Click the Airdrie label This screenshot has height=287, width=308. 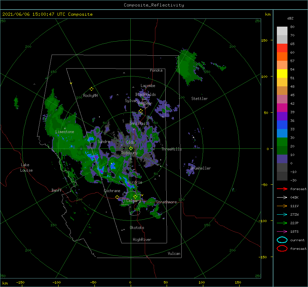point(135,182)
